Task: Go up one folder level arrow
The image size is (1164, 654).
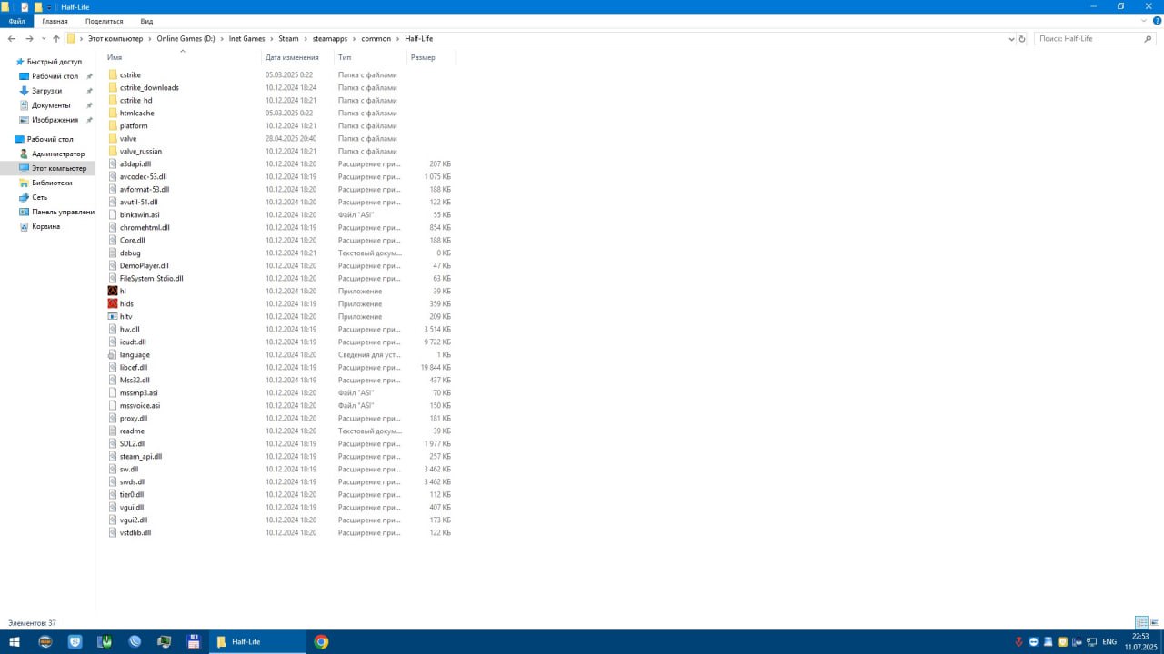Action: 55,39
